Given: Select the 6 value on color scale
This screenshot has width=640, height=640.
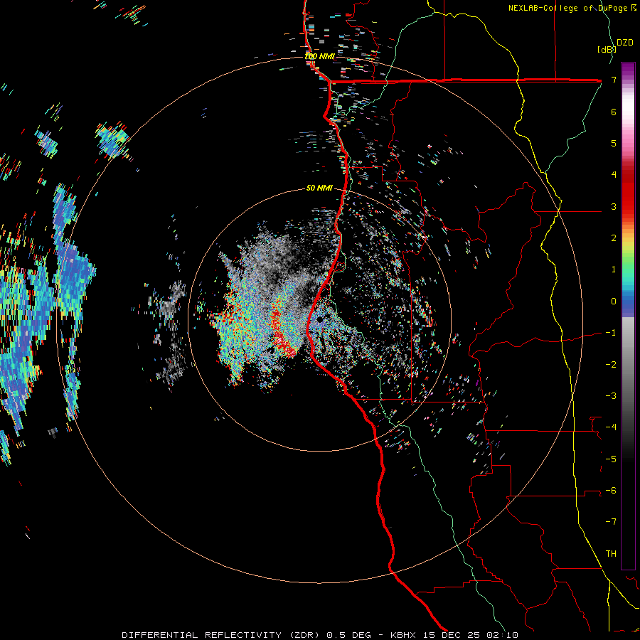Looking at the screenshot, I should click(x=614, y=112).
